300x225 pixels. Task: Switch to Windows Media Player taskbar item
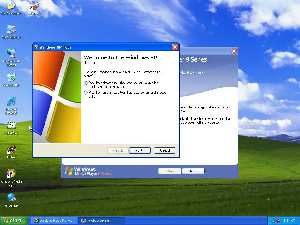[x=54, y=221]
